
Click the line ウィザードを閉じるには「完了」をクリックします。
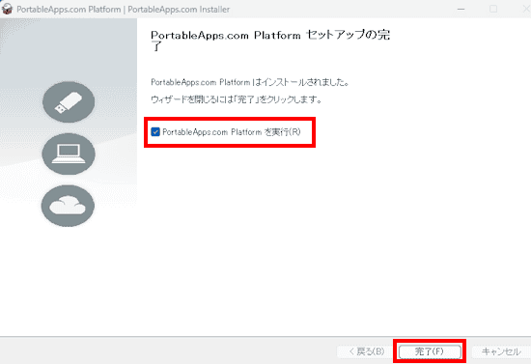[x=236, y=99]
